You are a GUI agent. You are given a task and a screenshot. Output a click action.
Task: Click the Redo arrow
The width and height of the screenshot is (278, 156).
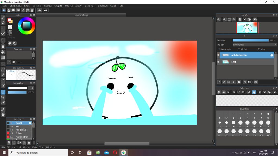click(x=46, y=10)
